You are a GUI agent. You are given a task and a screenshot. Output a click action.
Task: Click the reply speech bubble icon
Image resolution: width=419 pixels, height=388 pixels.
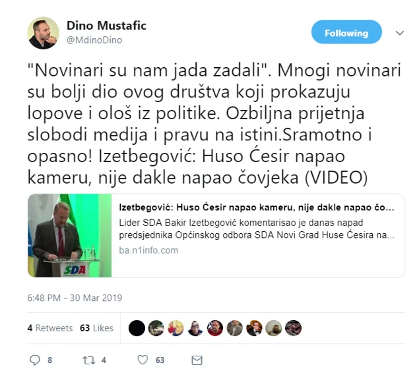35,360
